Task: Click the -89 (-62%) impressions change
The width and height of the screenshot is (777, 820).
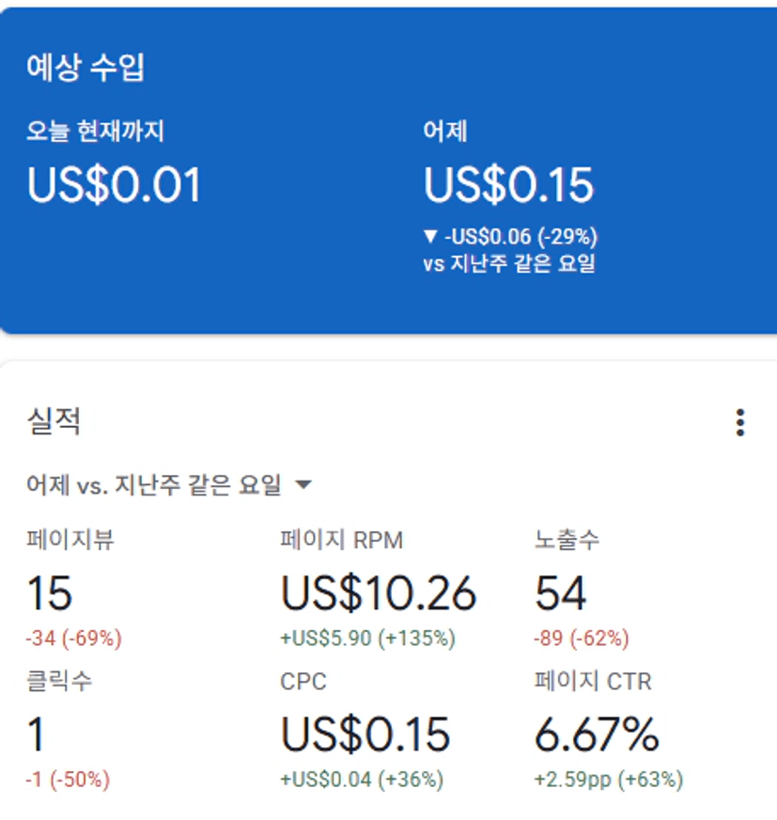Action: coord(582,639)
